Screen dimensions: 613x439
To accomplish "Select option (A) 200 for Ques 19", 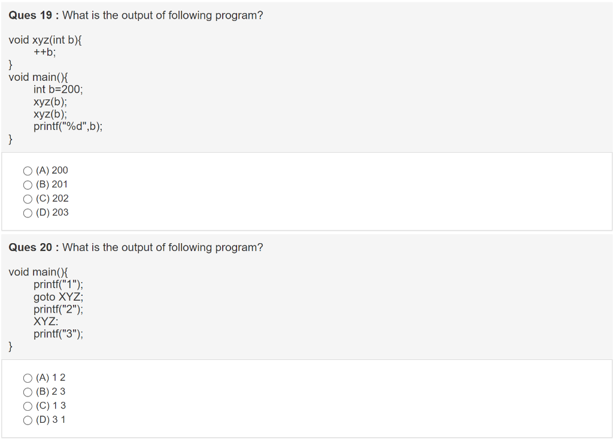I will (x=28, y=170).
